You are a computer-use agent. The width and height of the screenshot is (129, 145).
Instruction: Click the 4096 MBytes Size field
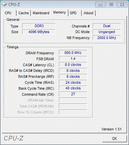39,32
